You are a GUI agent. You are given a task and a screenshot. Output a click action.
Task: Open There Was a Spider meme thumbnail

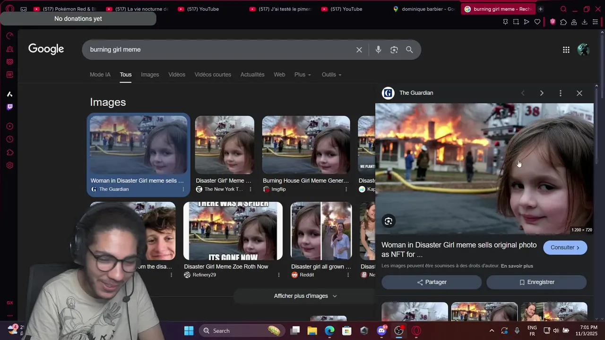click(x=233, y=231)
